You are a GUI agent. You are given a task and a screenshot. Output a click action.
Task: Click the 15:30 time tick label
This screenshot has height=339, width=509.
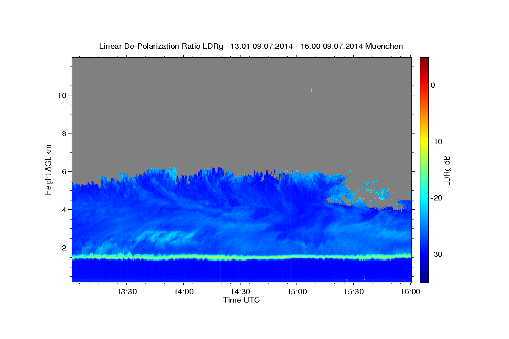(x=353, y=292)
